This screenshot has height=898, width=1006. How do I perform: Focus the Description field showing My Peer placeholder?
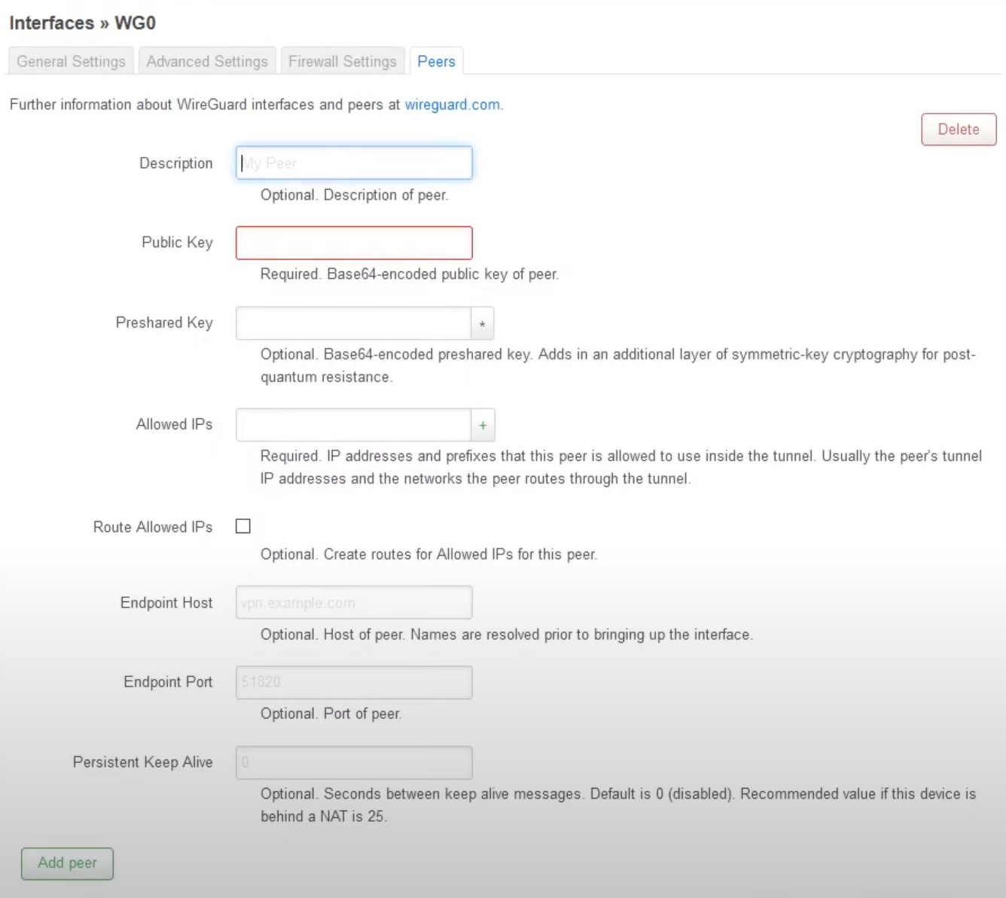[353, 163]
